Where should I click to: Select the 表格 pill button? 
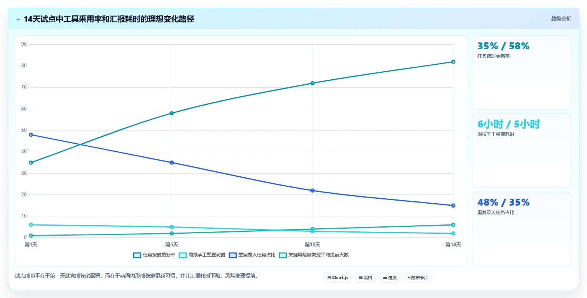[x=365, y=278]
